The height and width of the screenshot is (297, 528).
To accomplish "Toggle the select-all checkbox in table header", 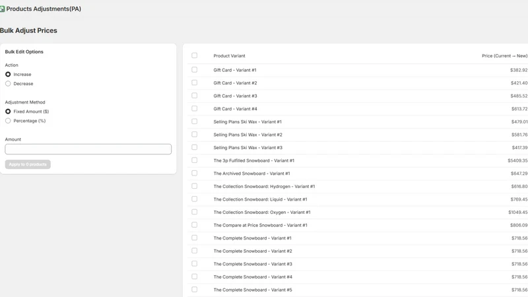I will point(194,55).
